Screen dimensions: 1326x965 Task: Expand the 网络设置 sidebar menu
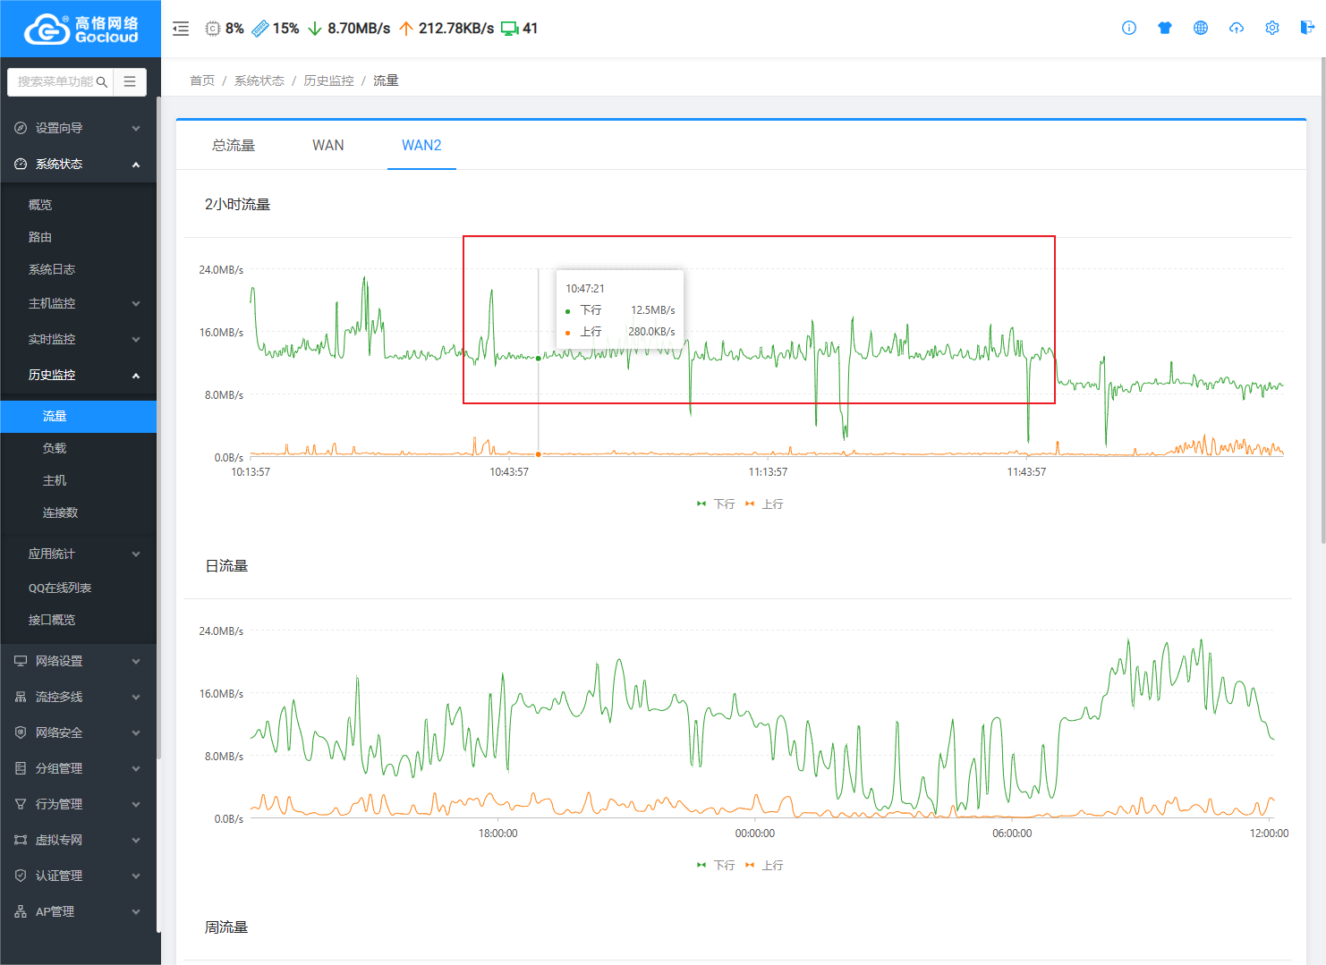79,661
